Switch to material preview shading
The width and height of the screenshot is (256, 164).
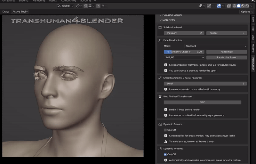click(x=243, y=6)
